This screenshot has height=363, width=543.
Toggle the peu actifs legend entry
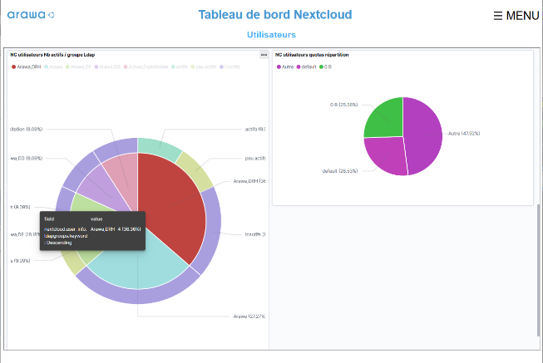pyautogui.click(x=204, y=66)
